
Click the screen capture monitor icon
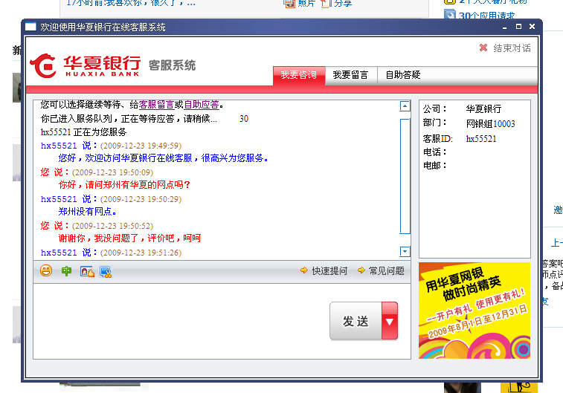[x=106, y=272]
